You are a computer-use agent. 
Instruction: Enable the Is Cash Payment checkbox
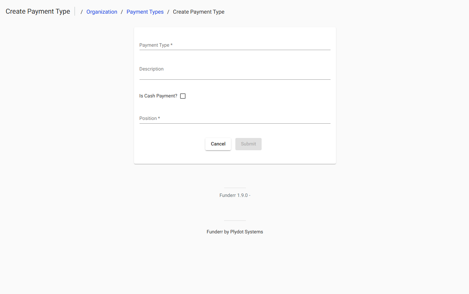(183, 96)
